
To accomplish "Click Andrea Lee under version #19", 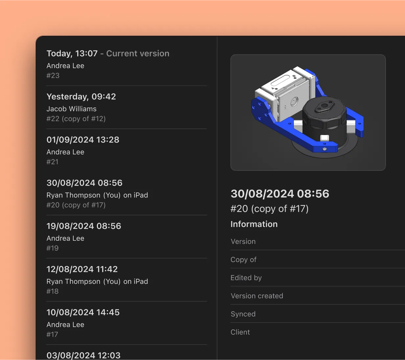I will coord(65,238).
